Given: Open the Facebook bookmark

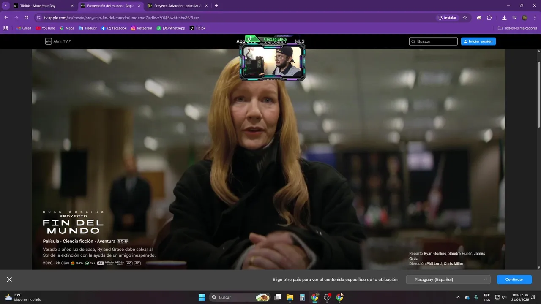Looking at the screenshot, I should (114, 28).
